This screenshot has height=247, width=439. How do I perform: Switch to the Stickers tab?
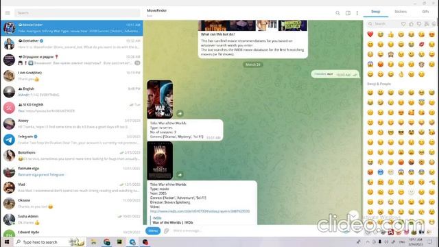coord(401,12)
